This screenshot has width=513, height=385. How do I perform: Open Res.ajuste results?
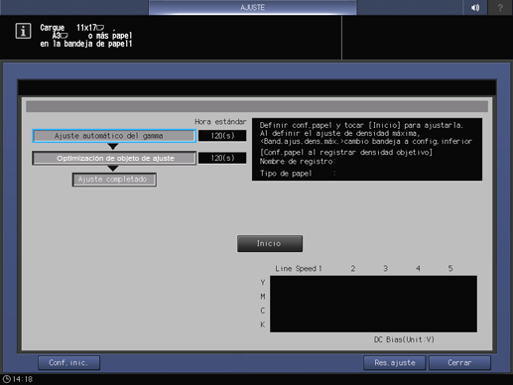pyautogui.click(x=395, y=363)
